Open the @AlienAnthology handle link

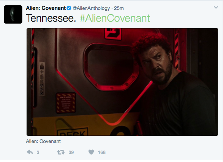click(91, 8)
